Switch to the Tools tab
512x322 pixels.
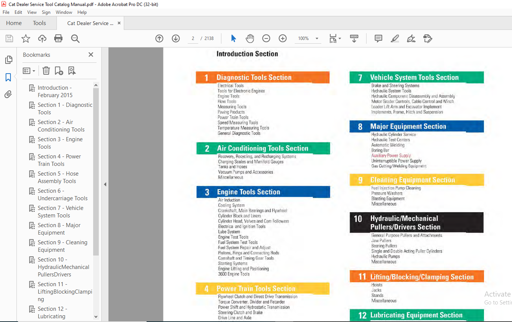39,23
